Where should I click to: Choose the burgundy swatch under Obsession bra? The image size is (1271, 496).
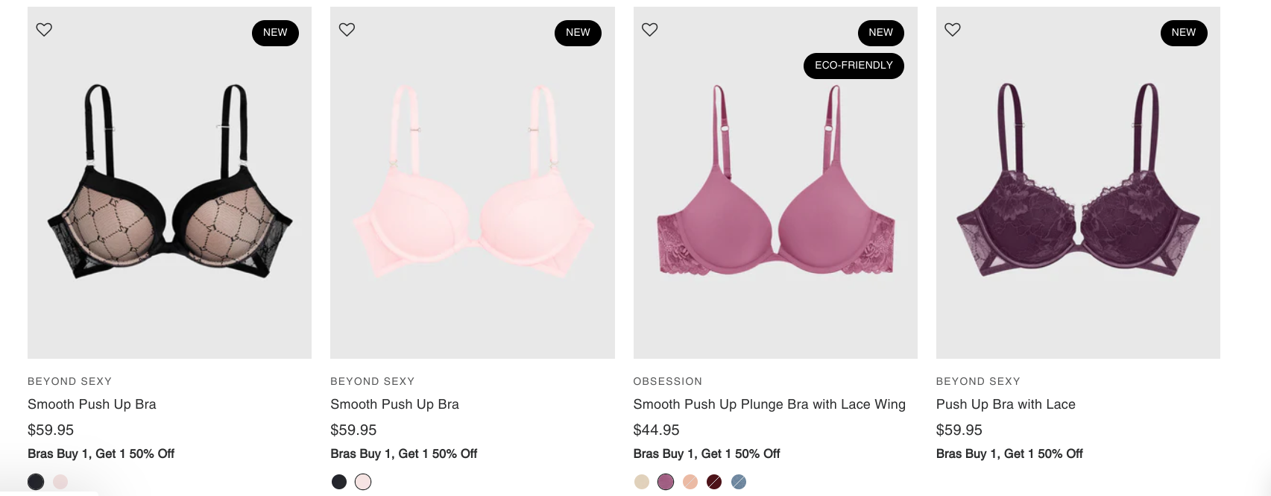point(714,482)
